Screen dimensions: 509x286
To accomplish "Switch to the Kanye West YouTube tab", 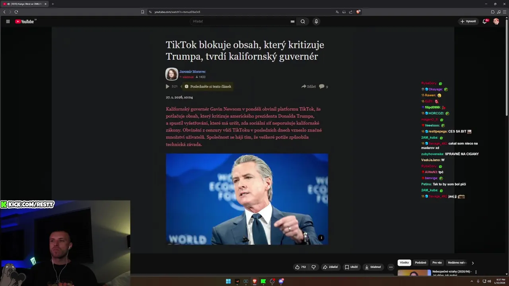I will tap(24, 4).
